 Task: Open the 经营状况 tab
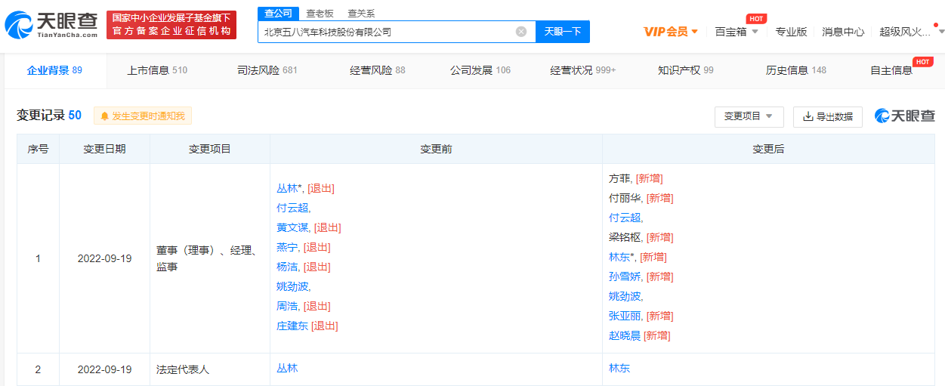click(583, 70)
